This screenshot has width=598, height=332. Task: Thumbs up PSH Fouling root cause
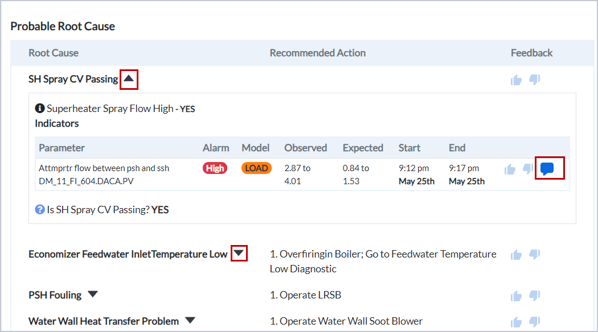(x=517, y=296)
